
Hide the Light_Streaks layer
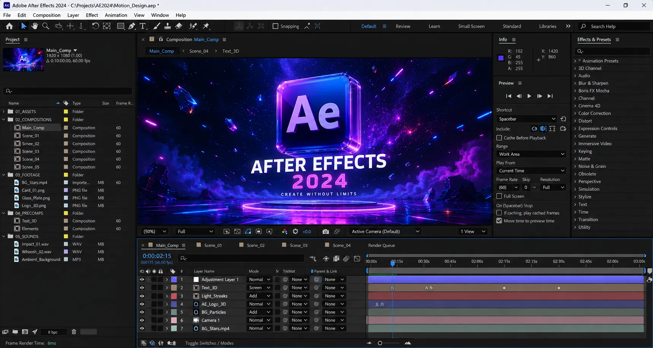[x=142, y=296]
